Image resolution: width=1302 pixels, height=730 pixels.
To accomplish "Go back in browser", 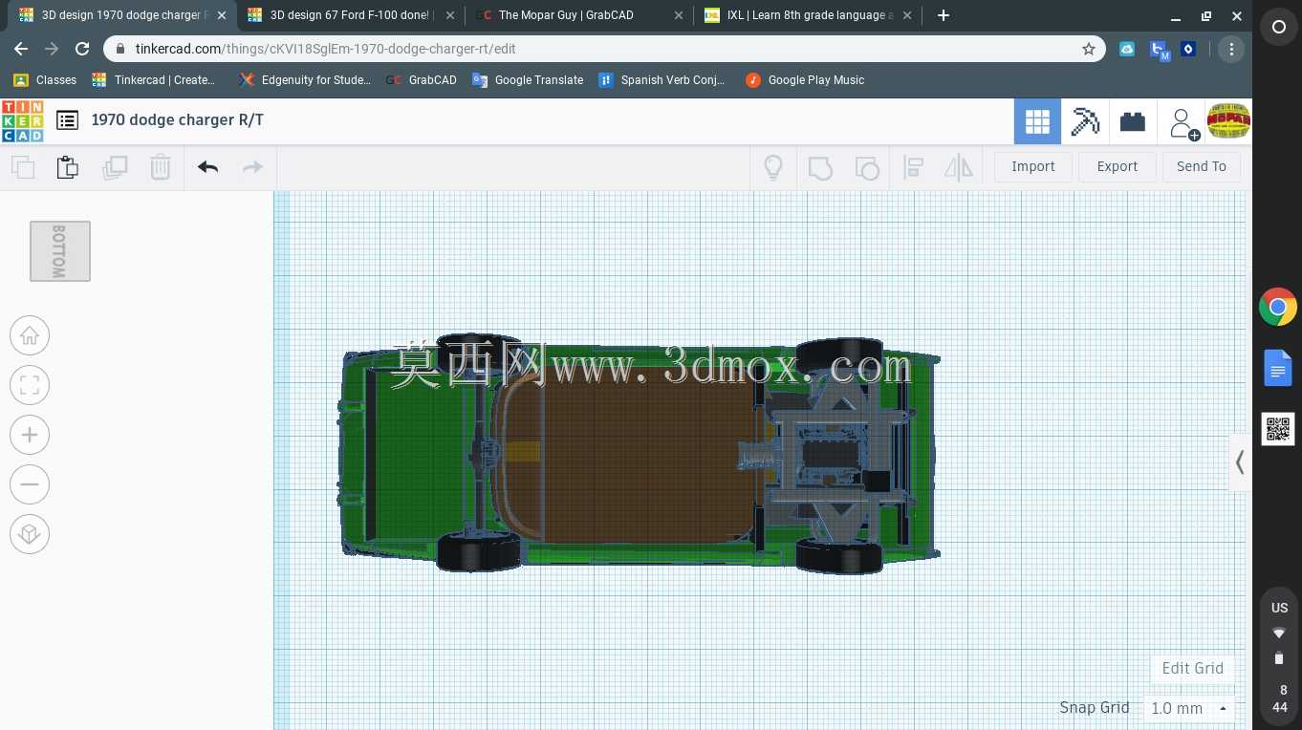I will (21, 49).
